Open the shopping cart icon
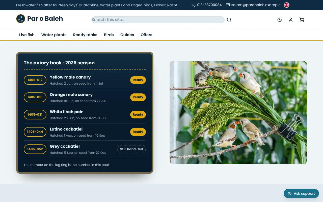The height and width of the screenshot is (202, 323). pos(302,20)
